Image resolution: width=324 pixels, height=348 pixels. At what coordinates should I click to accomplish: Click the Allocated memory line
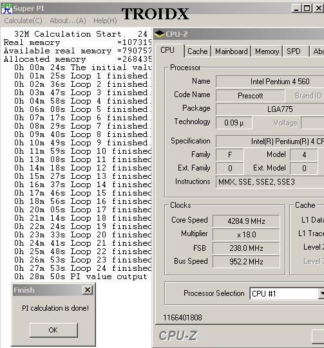tap(77, 59)
